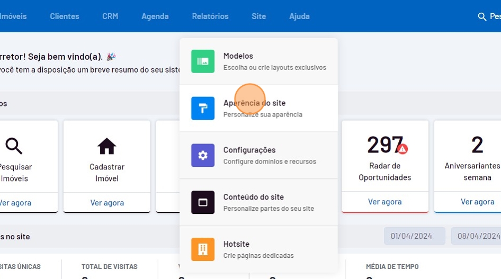
Task: Click the search magnifier icon in top bar
Action: [482, 17]
